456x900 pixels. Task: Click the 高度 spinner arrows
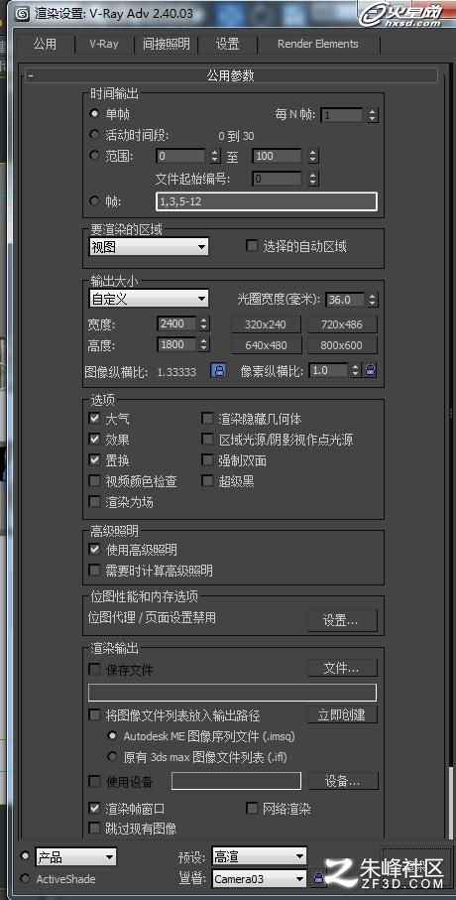pos(204,344)
